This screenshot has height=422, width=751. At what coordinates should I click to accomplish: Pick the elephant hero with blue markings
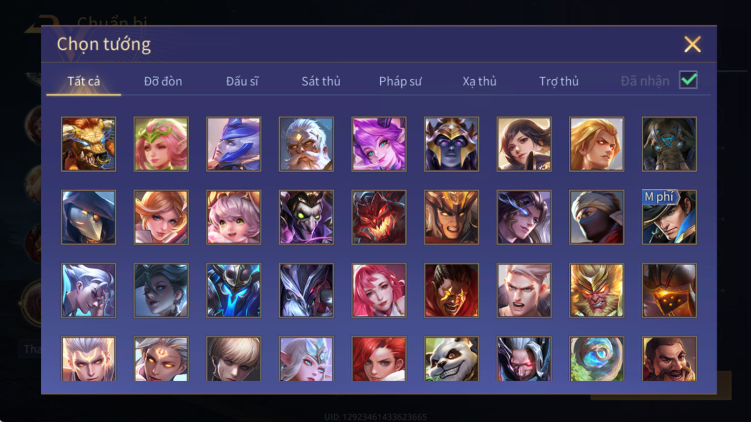pos(669,144)
